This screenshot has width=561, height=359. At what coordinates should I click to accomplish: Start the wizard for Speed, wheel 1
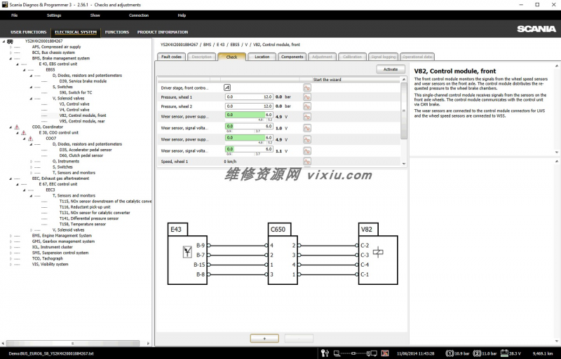pyautogui.click(x=307, y=162)
